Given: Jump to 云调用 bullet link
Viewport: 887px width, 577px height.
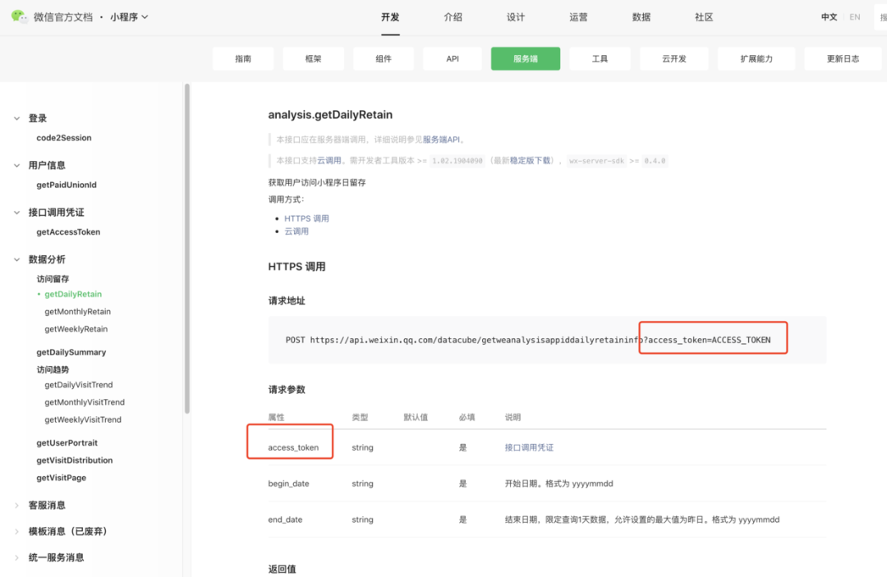Looking at the screenshot, I should tap(296, 231).
